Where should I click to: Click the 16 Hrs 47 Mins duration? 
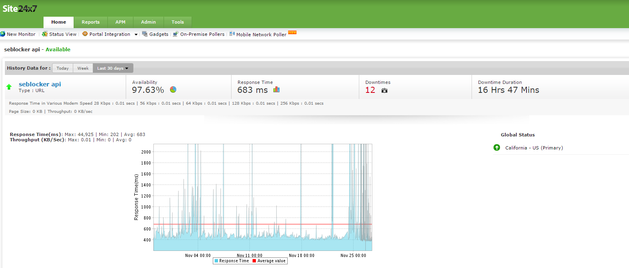click(509, 90)
